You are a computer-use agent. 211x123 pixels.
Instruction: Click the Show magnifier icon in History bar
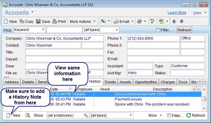(x=28, y=115)
